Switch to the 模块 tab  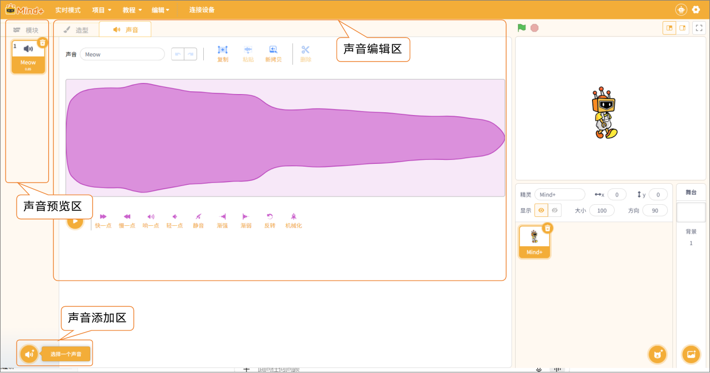click(27, 30)
